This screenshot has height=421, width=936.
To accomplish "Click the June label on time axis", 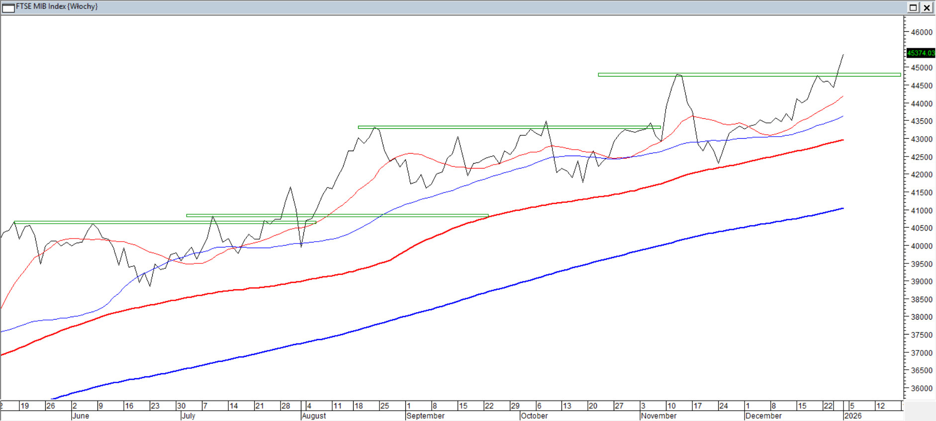I will 81,416.
